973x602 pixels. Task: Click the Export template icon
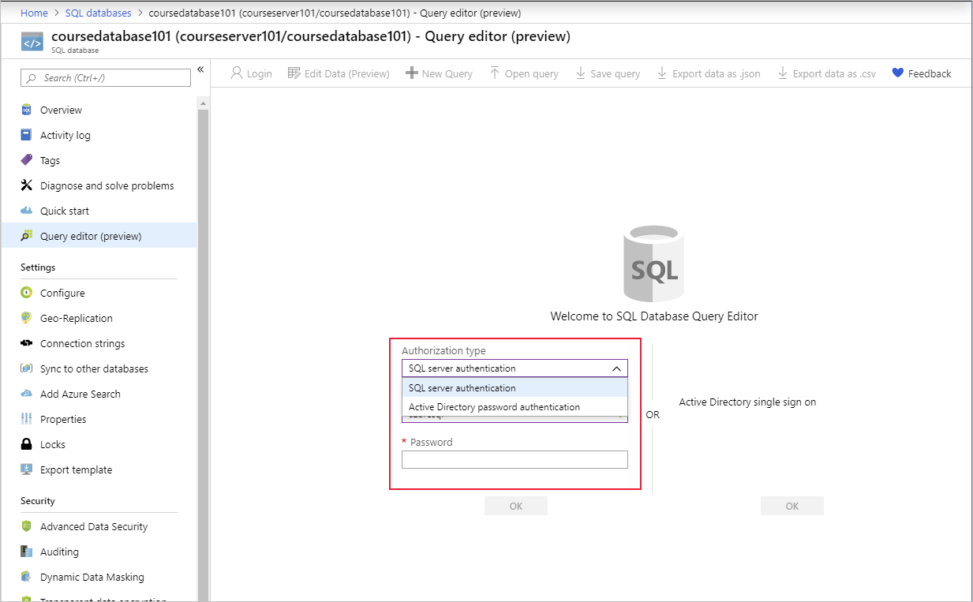[x=28, y=469]
